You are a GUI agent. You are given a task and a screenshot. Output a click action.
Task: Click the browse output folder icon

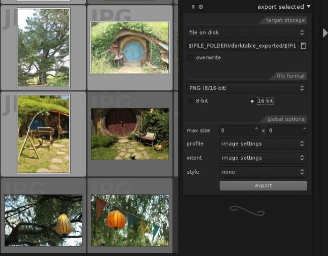click(x=304, y=45)
